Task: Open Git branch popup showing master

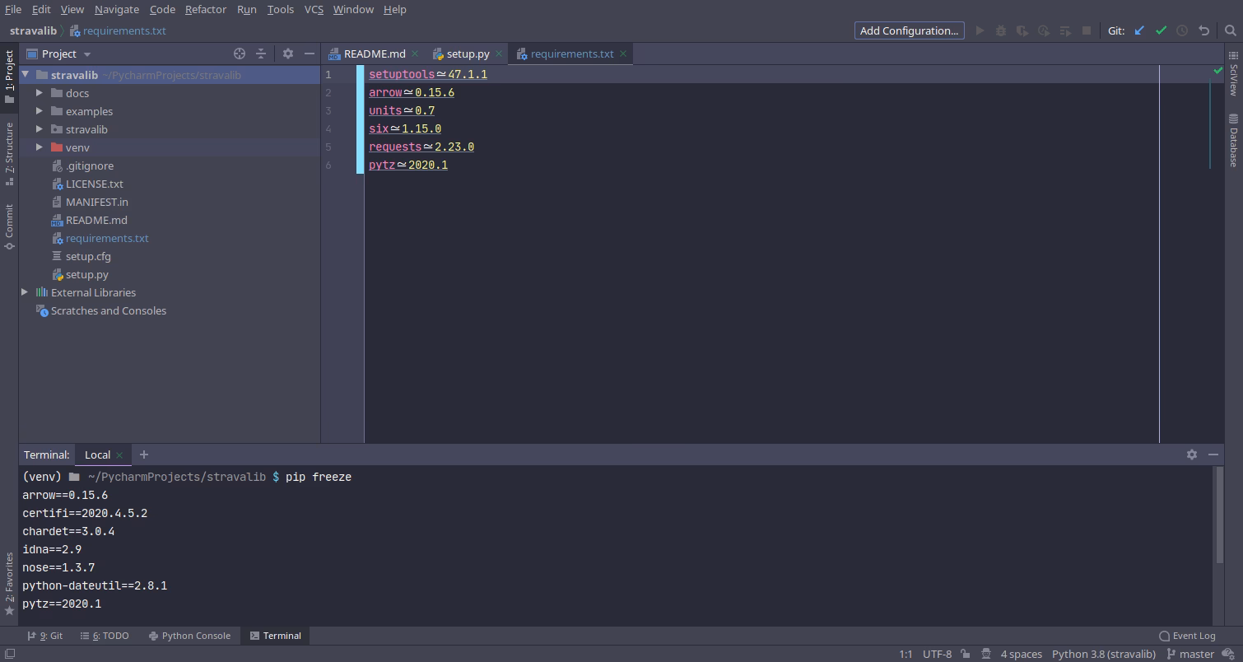Action: (x=1191, y=653)
